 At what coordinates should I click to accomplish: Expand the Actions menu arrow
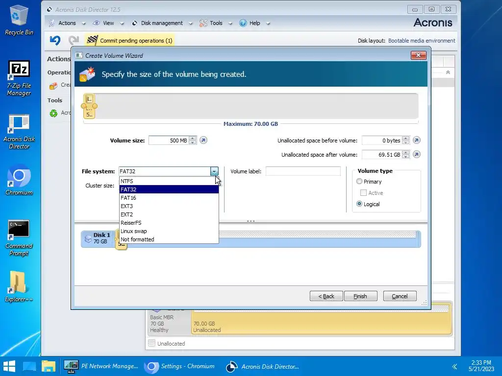coord(84,23)
